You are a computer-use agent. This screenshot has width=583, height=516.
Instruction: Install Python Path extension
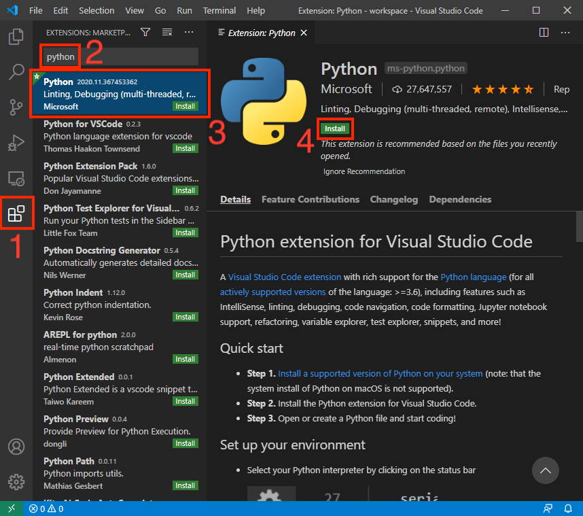tap(185, 485)
